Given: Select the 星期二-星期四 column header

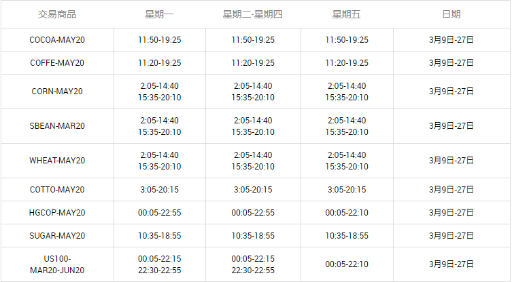Looking at the screenshot, I should pos(253,14).
